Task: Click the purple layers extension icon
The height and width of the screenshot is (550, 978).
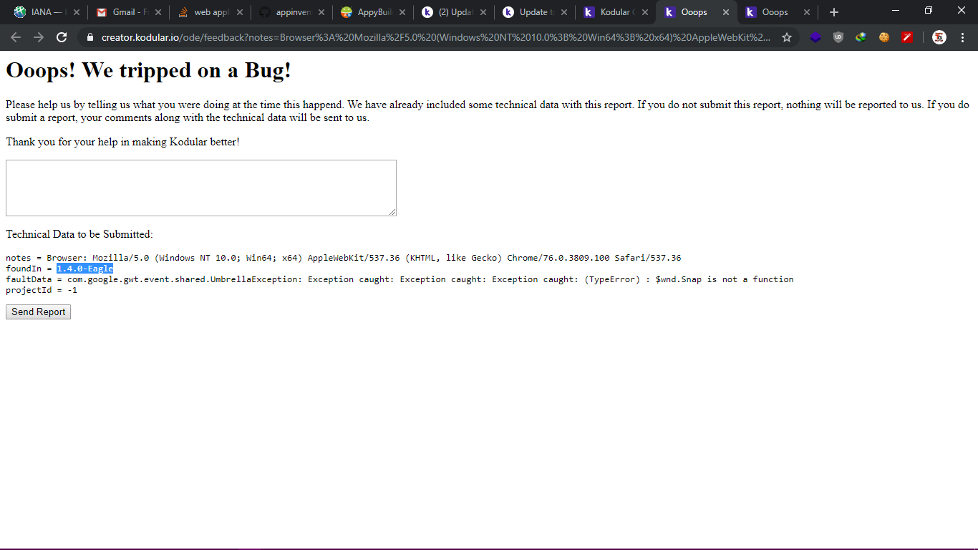Action: click(x=815, y=37)
